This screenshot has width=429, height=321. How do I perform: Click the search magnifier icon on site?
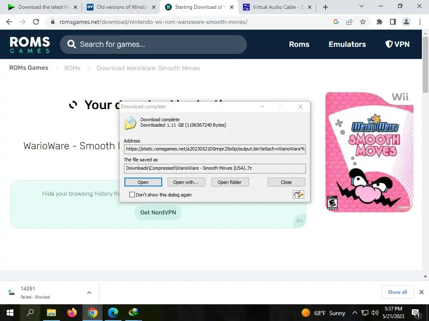tap(71, 44)
